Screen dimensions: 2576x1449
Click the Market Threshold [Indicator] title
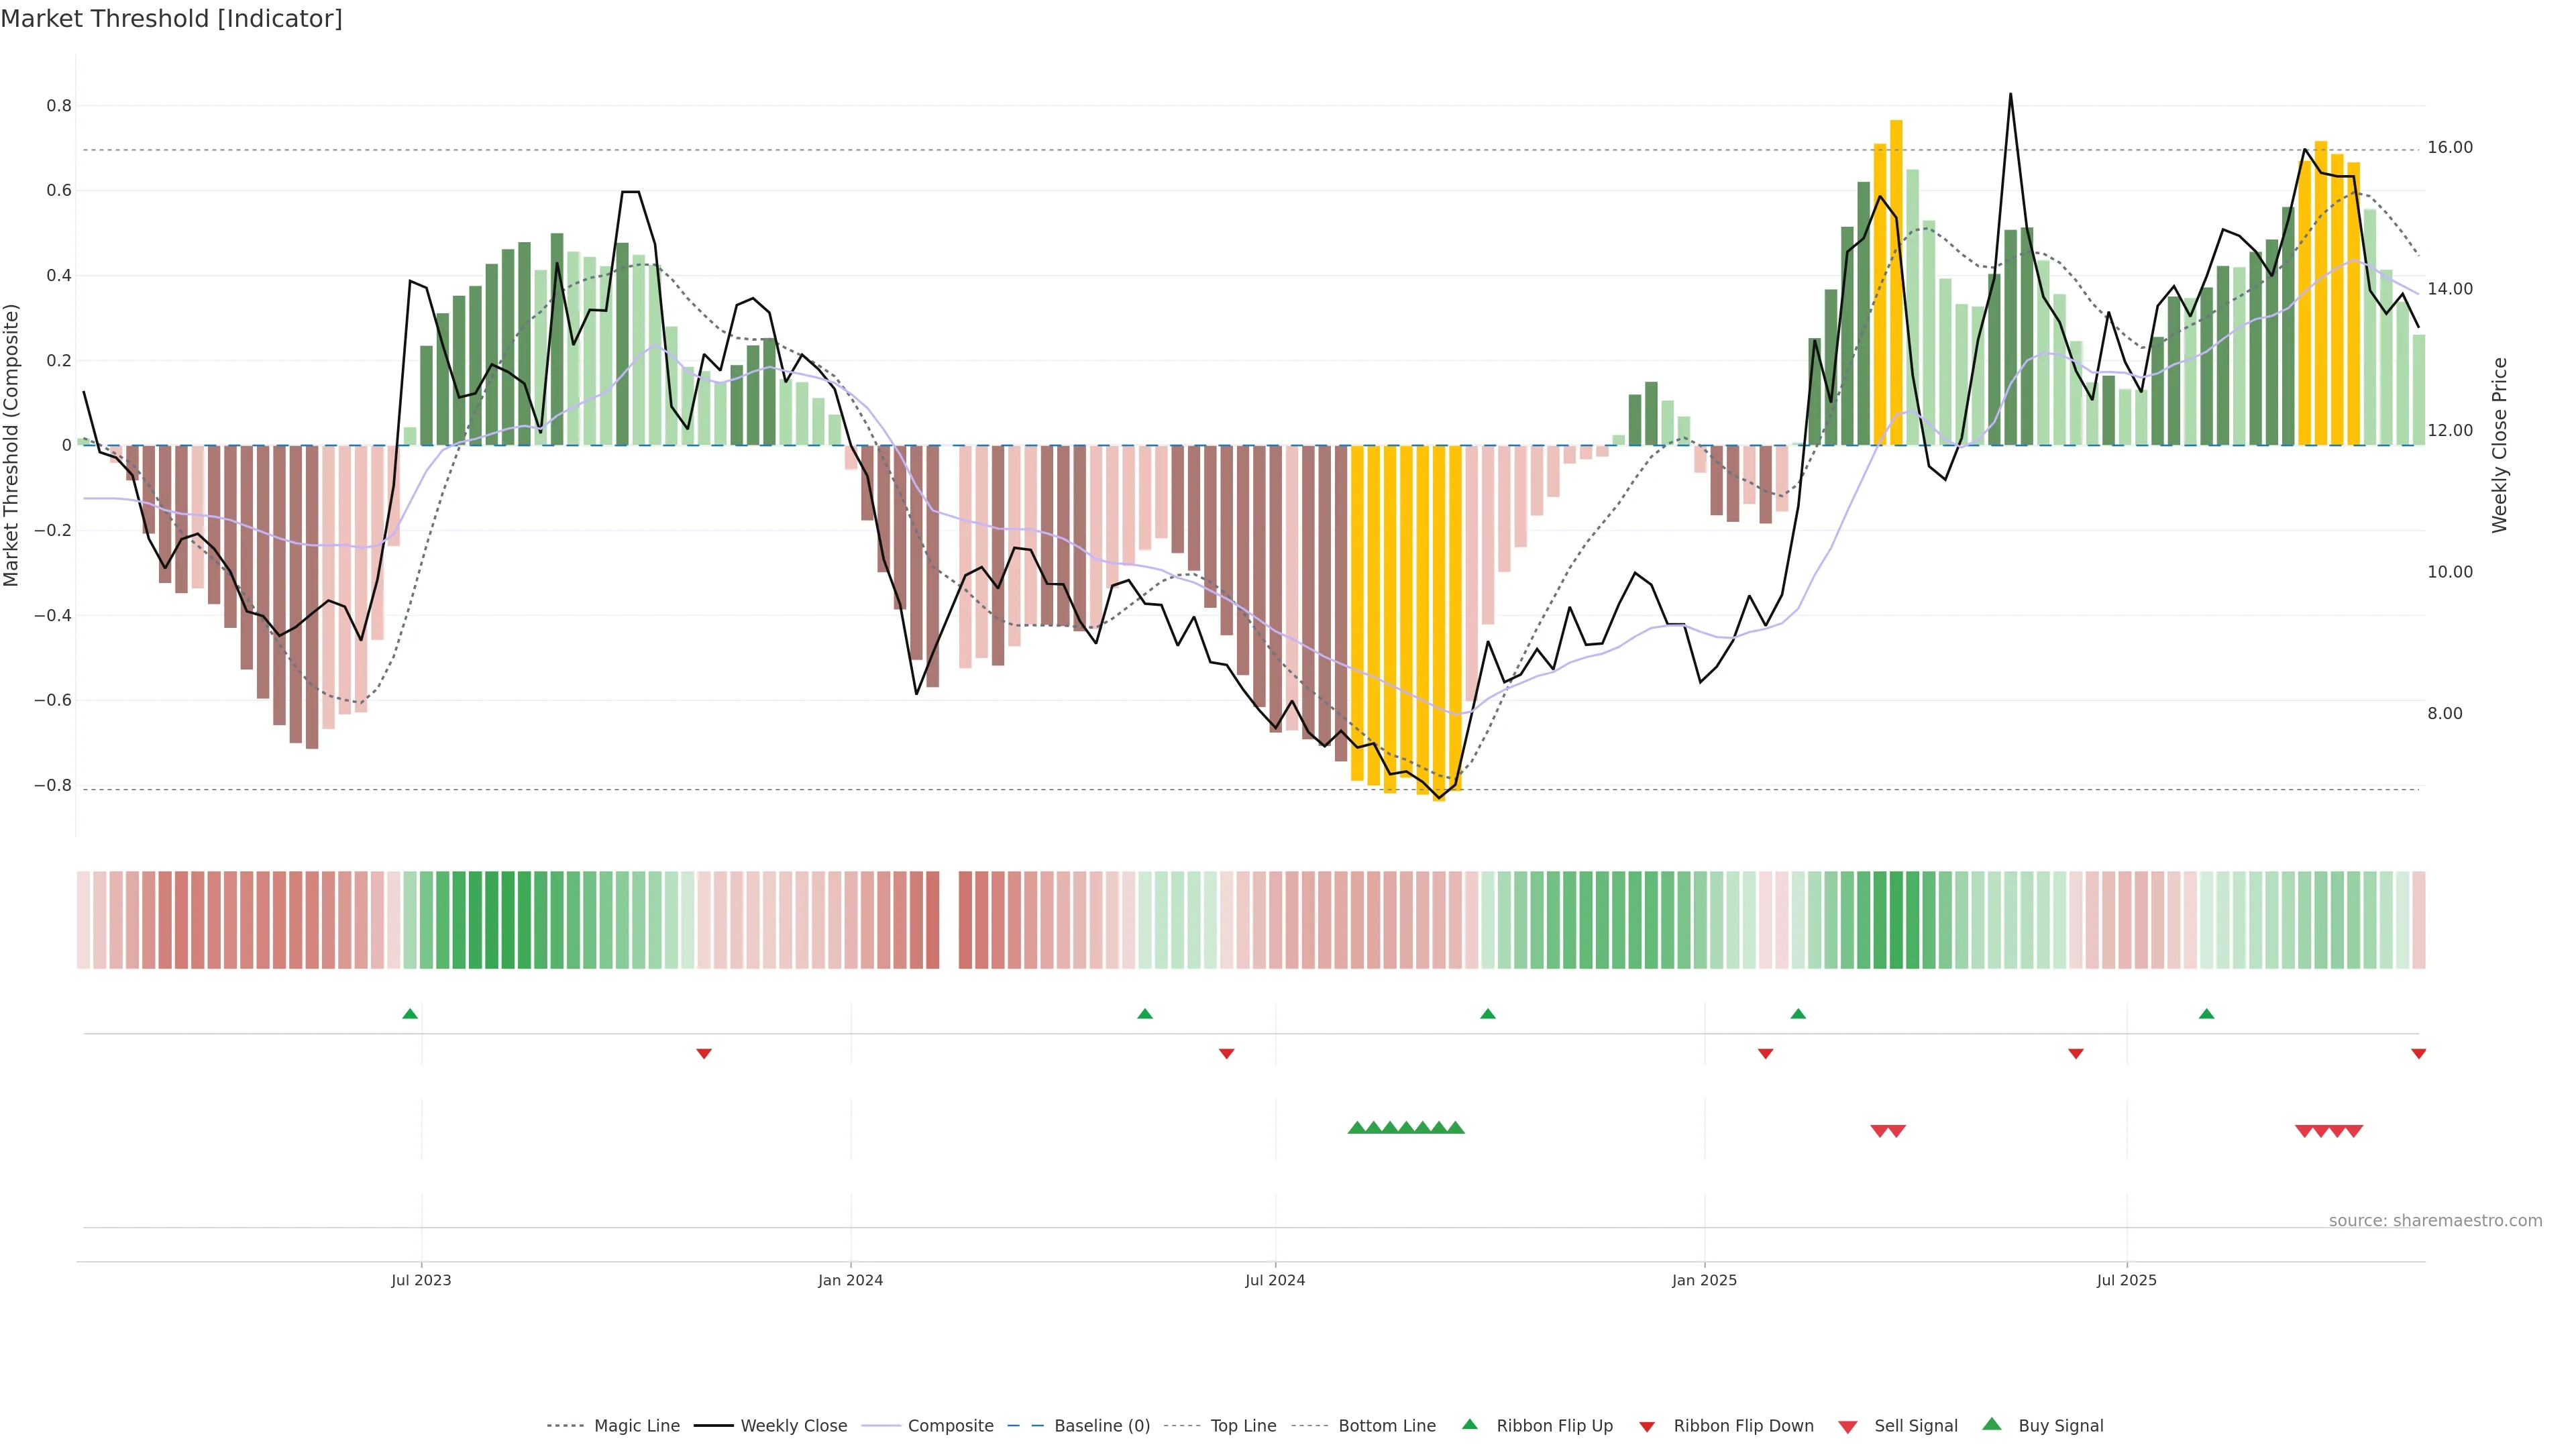(x=171, y=19)
